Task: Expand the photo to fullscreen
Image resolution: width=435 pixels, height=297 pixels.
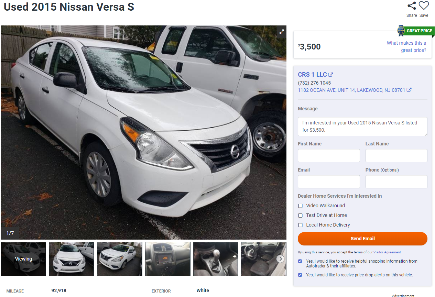Action: tap(282, 32)
